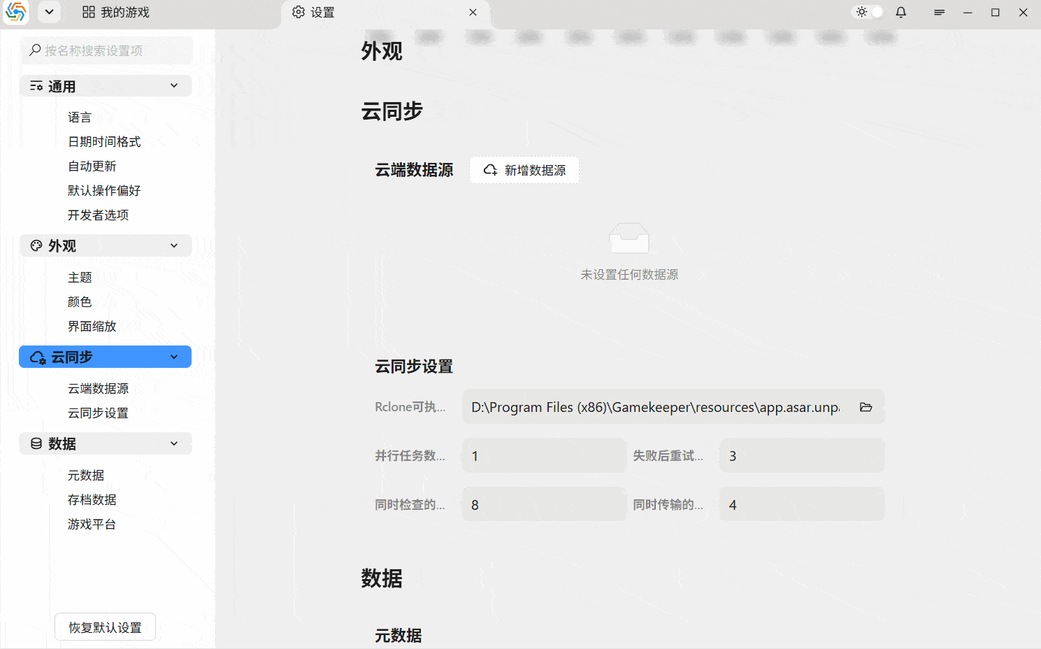Select the 设置 tab

323,12
